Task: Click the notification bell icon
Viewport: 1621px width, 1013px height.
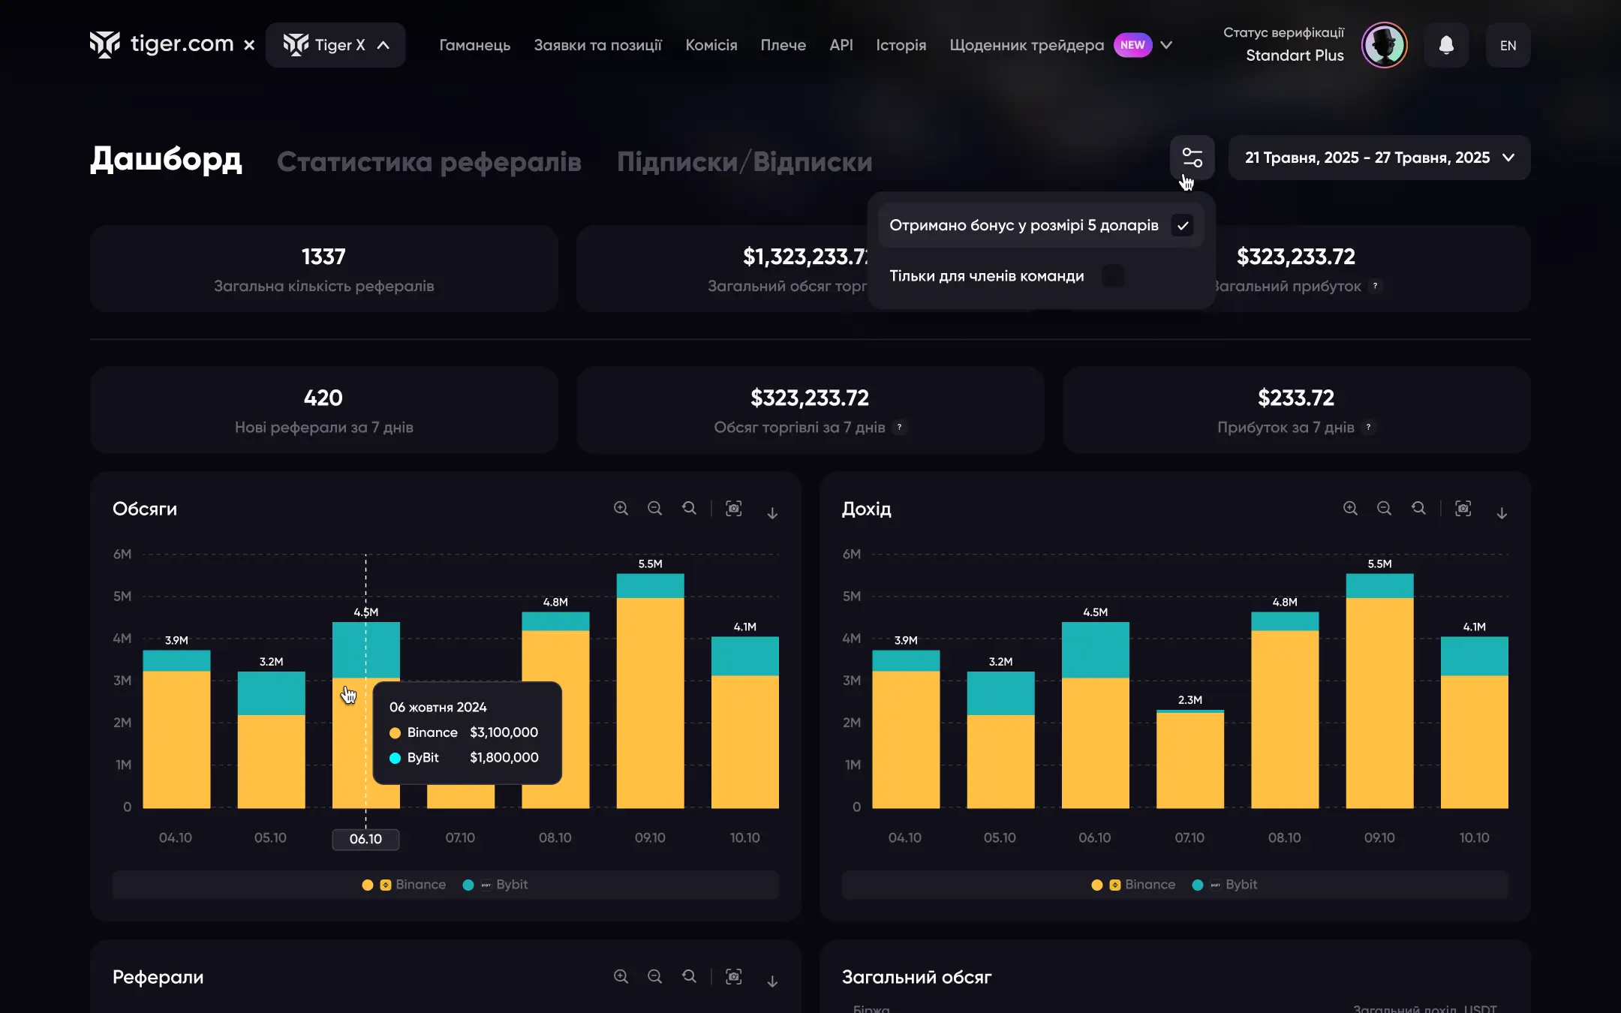Action: [1446, 45]
